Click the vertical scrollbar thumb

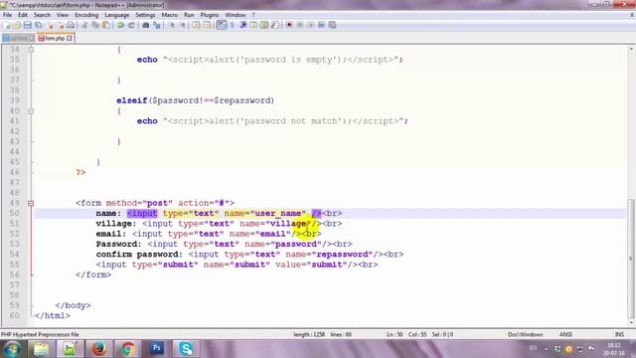(x=631, y=258)
